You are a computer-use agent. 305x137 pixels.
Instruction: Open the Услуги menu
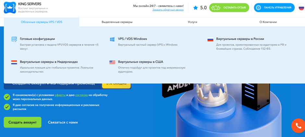coord(192,22)
